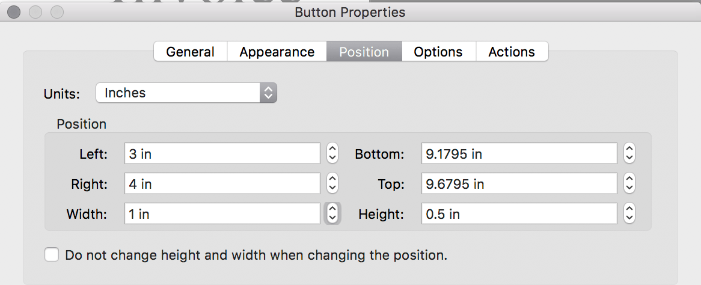Click the Bottom position input field
The width and height of the screenshot is (701, 285).
(x=519, y=154)
